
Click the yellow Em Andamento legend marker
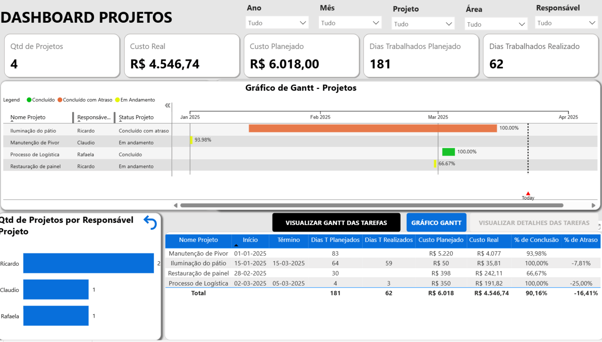coord(117,100)
